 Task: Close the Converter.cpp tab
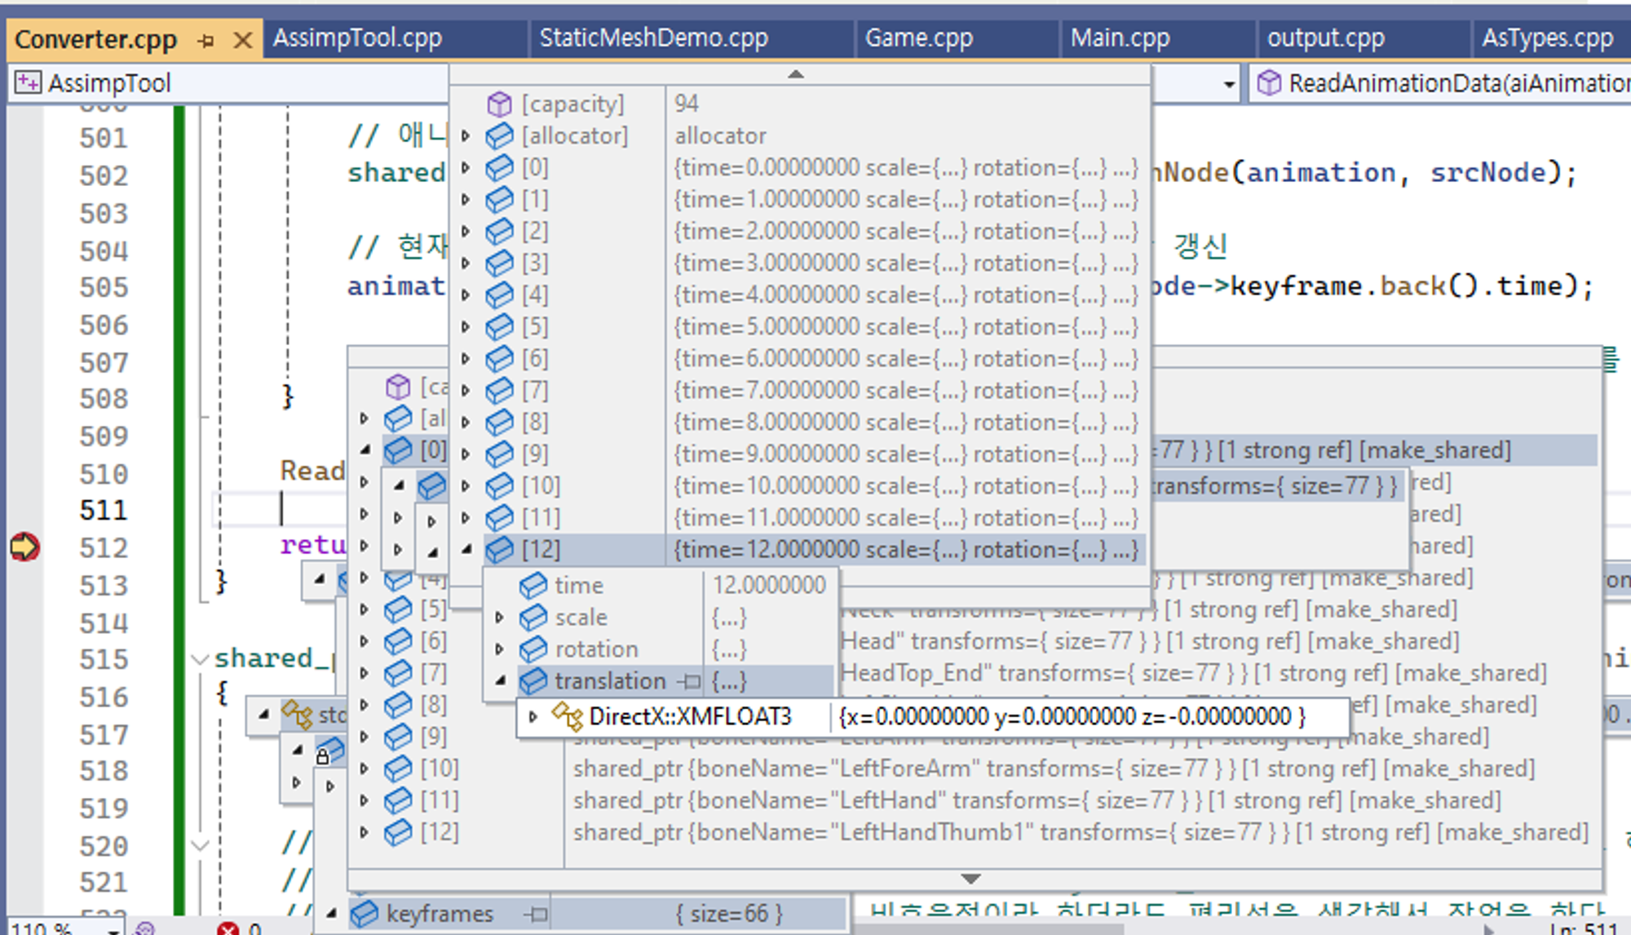[x=242, y=40]
